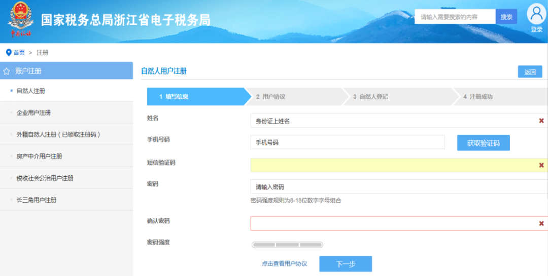
Task: Focus the 确认密码 input field
Action: coord(399,223)
